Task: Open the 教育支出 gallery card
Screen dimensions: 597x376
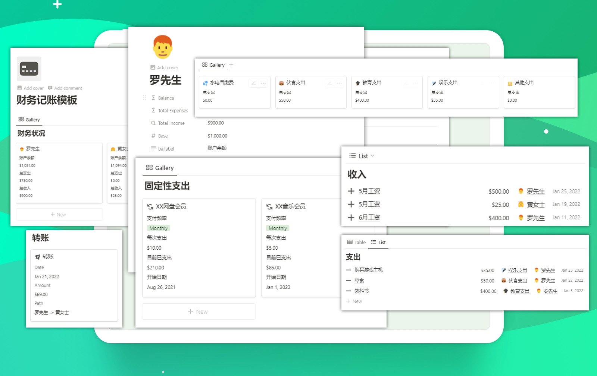Action: click(387, 92)
